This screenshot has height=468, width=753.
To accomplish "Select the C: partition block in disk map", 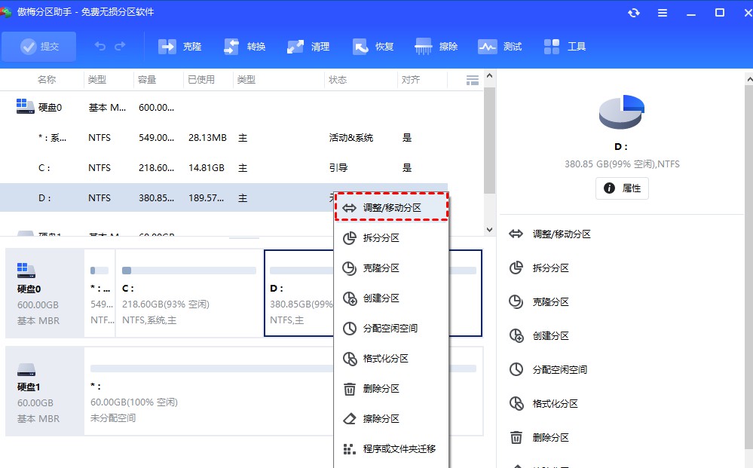I will pyautogui.click(x=188, y=293).
